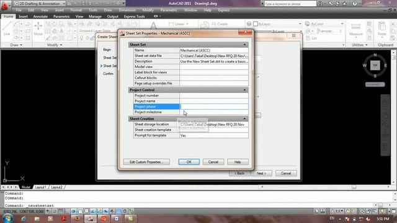Open Firefox from the taskbar

[77, 219]
